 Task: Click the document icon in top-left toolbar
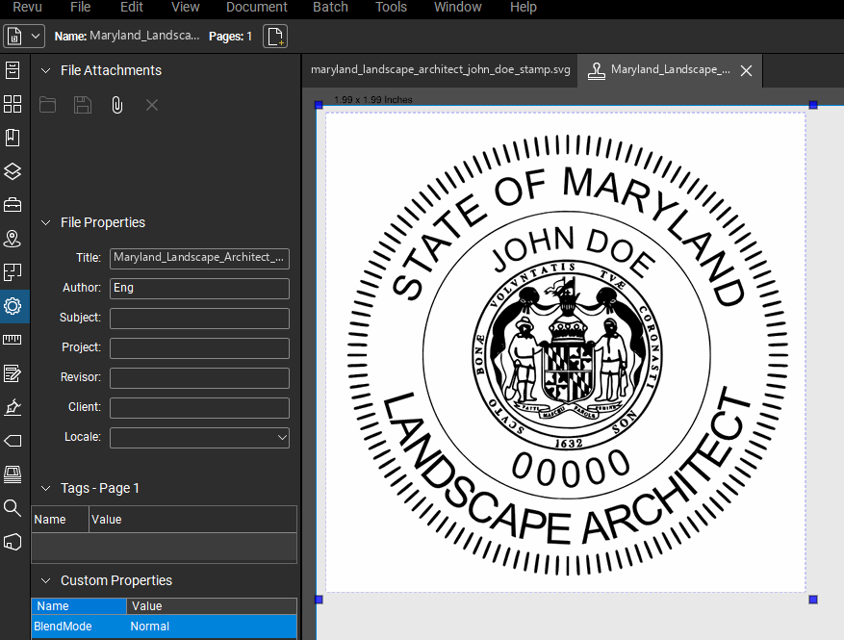(x=14, y=37)
